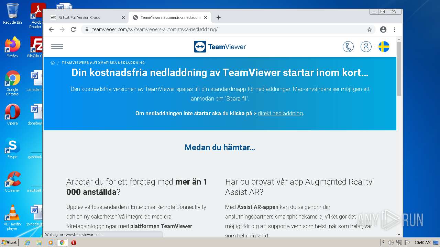Click heading about 1 000 anställda
440x247 pixels.
point(137,187)
